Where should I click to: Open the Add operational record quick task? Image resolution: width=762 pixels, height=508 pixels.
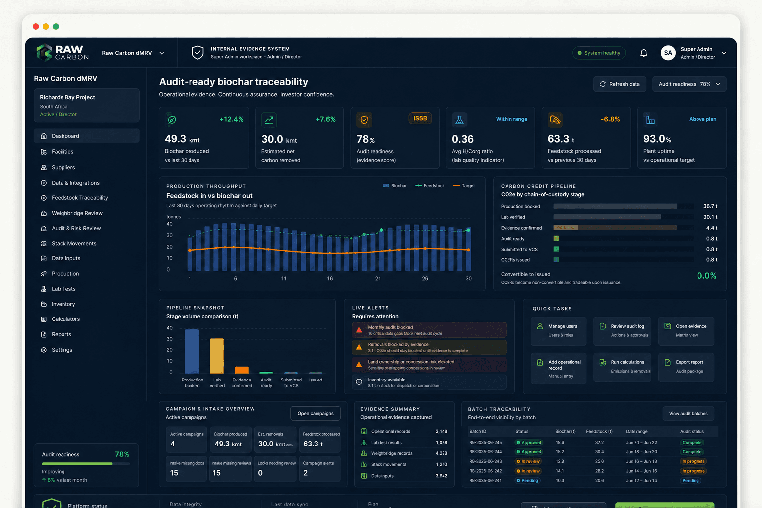[559, 369]
